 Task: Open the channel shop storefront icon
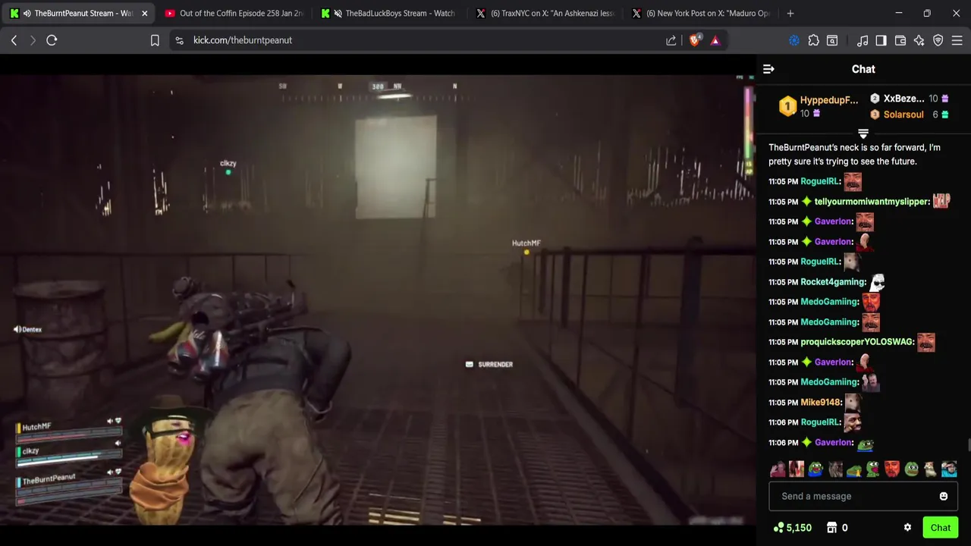[x=831, y=528]
